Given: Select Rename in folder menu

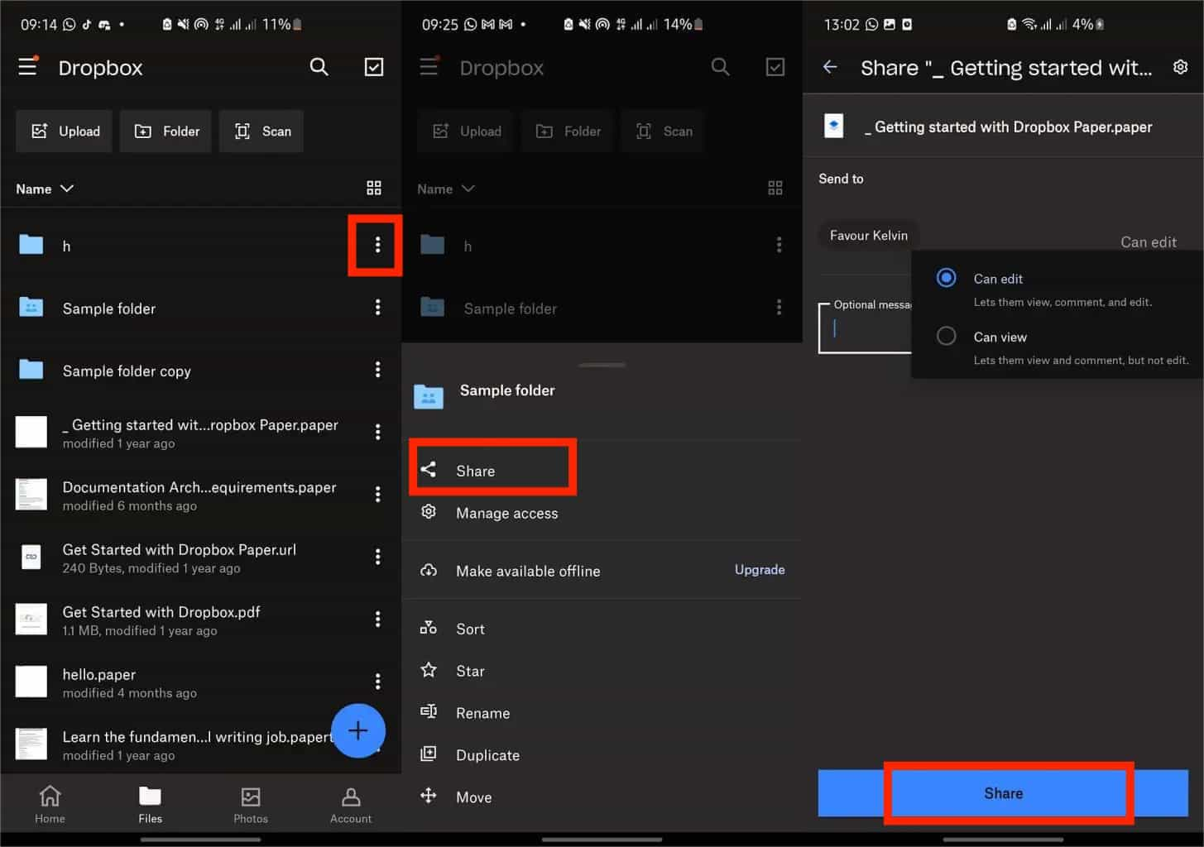Looking at the screenshot, I should click(x=602, y=713).
